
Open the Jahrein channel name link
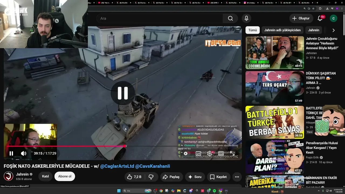coord(22,174)
